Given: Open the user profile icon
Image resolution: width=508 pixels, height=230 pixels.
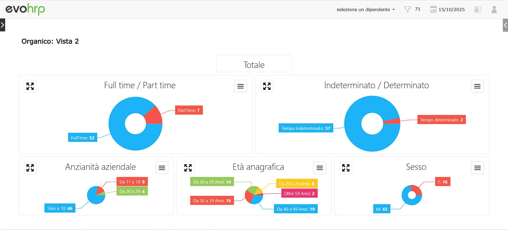Looking at the screenshot, I should click(x=494, y=10).
